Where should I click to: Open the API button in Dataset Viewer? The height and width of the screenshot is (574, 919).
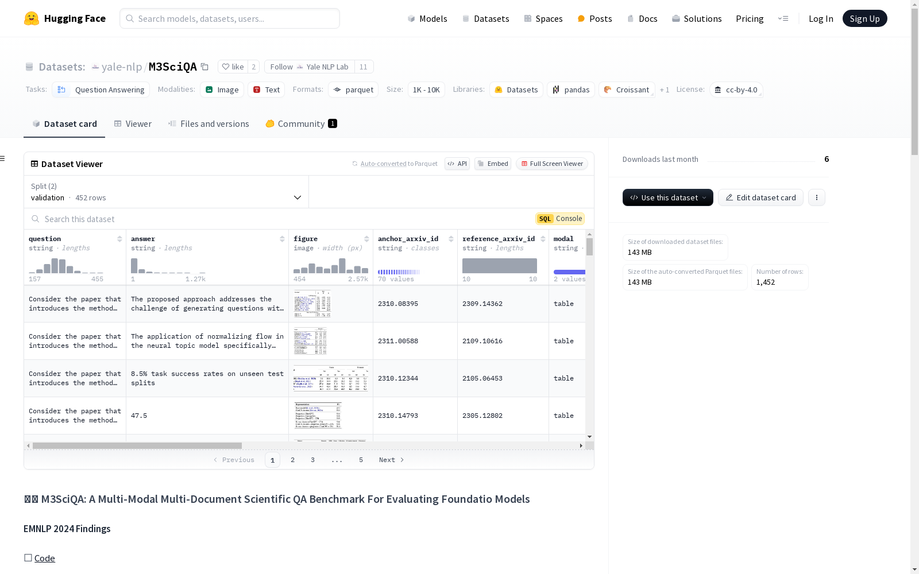(457, 164)
